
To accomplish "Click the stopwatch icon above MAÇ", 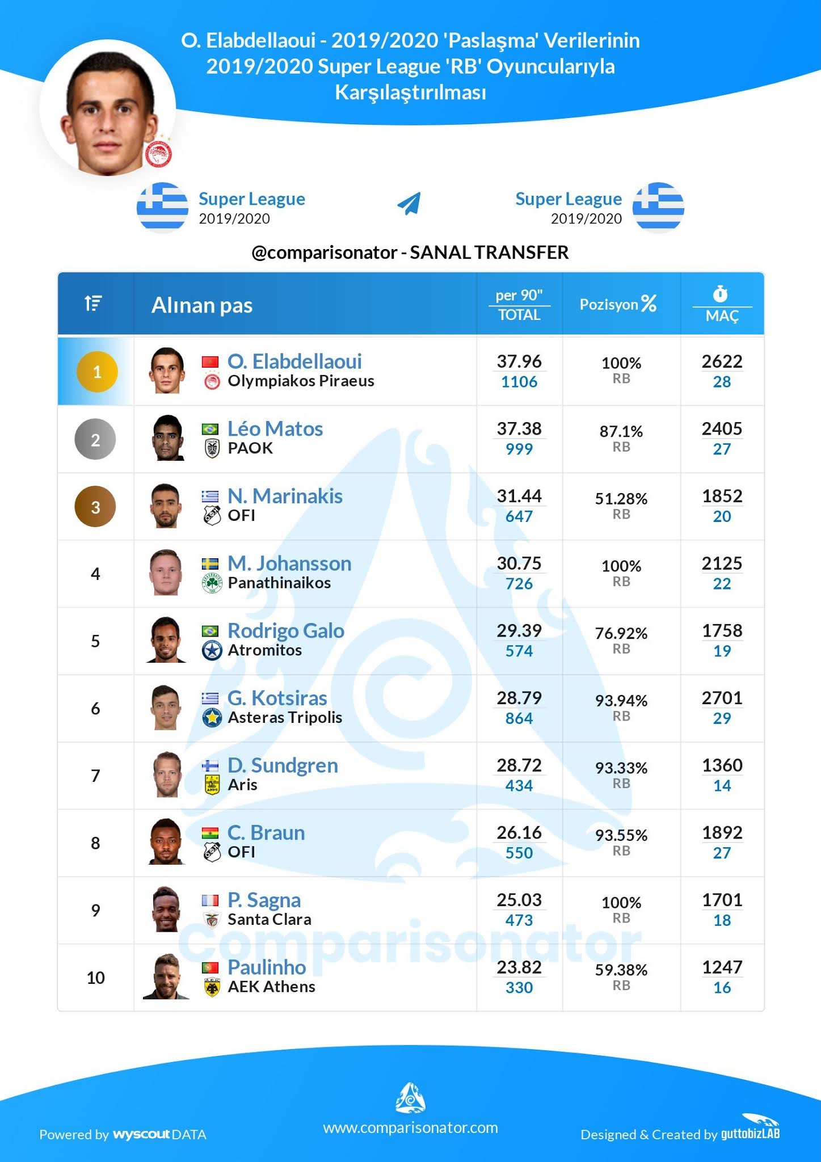I will tap(721, 294).
